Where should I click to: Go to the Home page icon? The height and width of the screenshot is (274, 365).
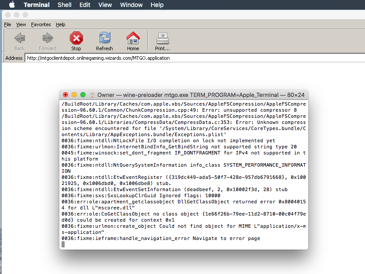133,38
